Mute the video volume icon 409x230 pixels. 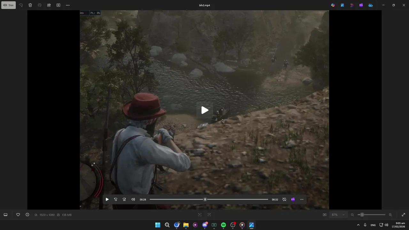click(133, 199)
